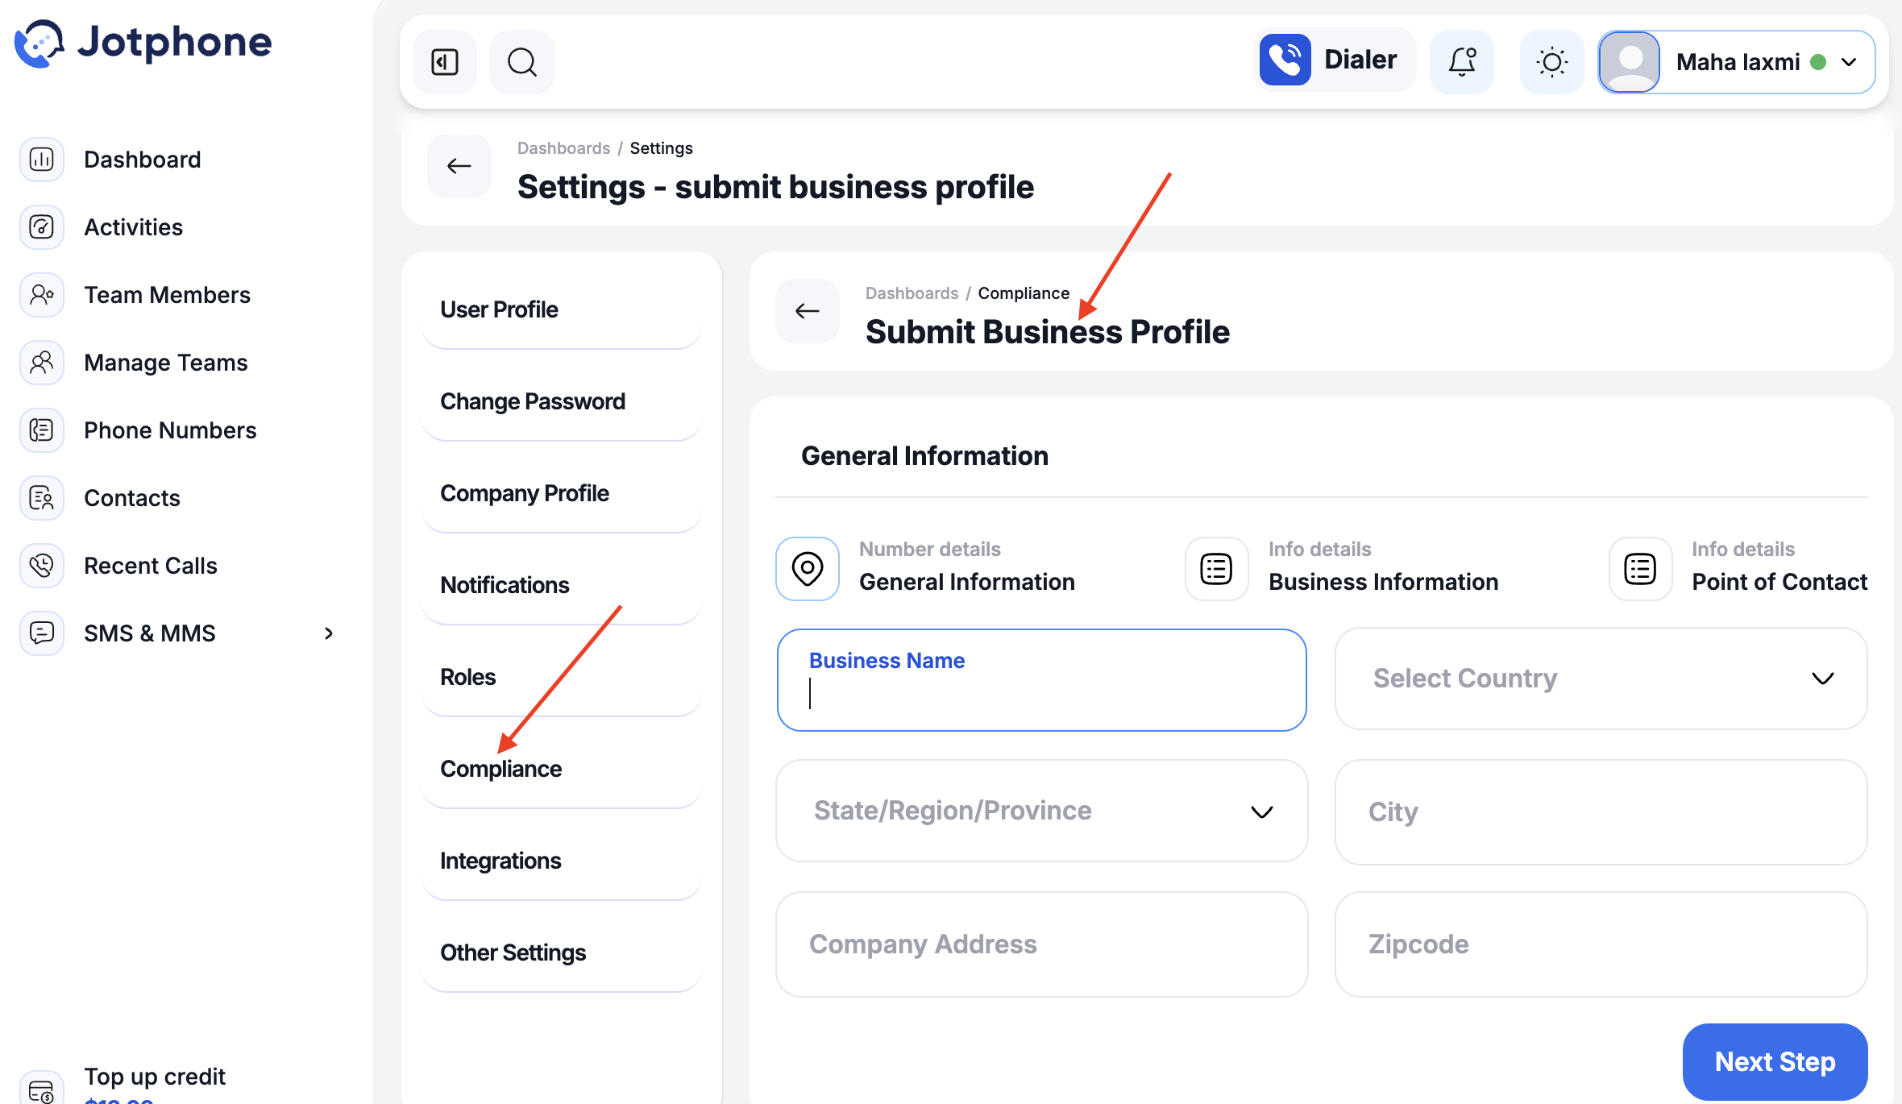Select Point of Contact step label
The image size is (1902, 1104).
coord(1779,582)
